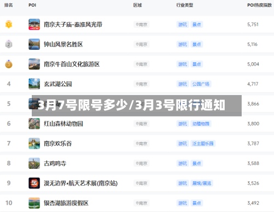Select the POI热度指数 column header
Image resolution: width=274 pixels, height=212 pixels.
260,5
